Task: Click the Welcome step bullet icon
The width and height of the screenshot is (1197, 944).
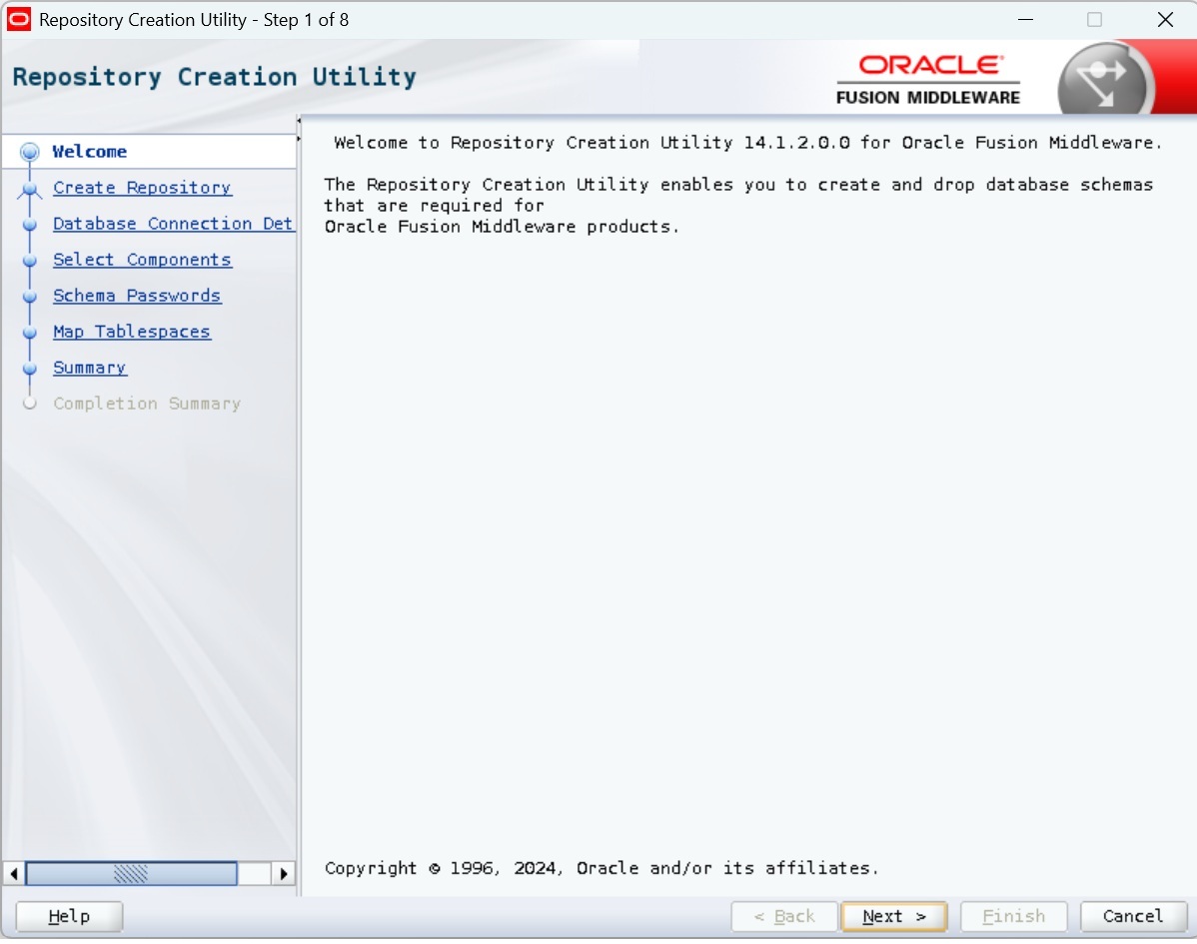Action: pyautogui.click(x=30, y=152)
